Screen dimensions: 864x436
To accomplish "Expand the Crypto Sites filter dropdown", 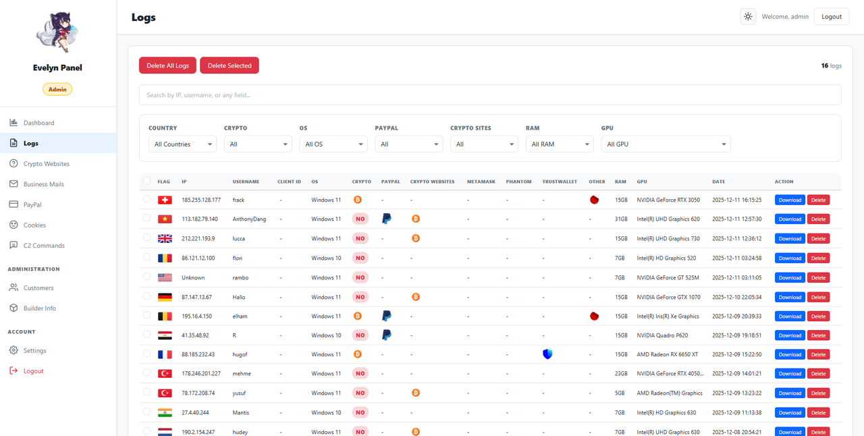I will pyautogui.click(x=485, y=144).
